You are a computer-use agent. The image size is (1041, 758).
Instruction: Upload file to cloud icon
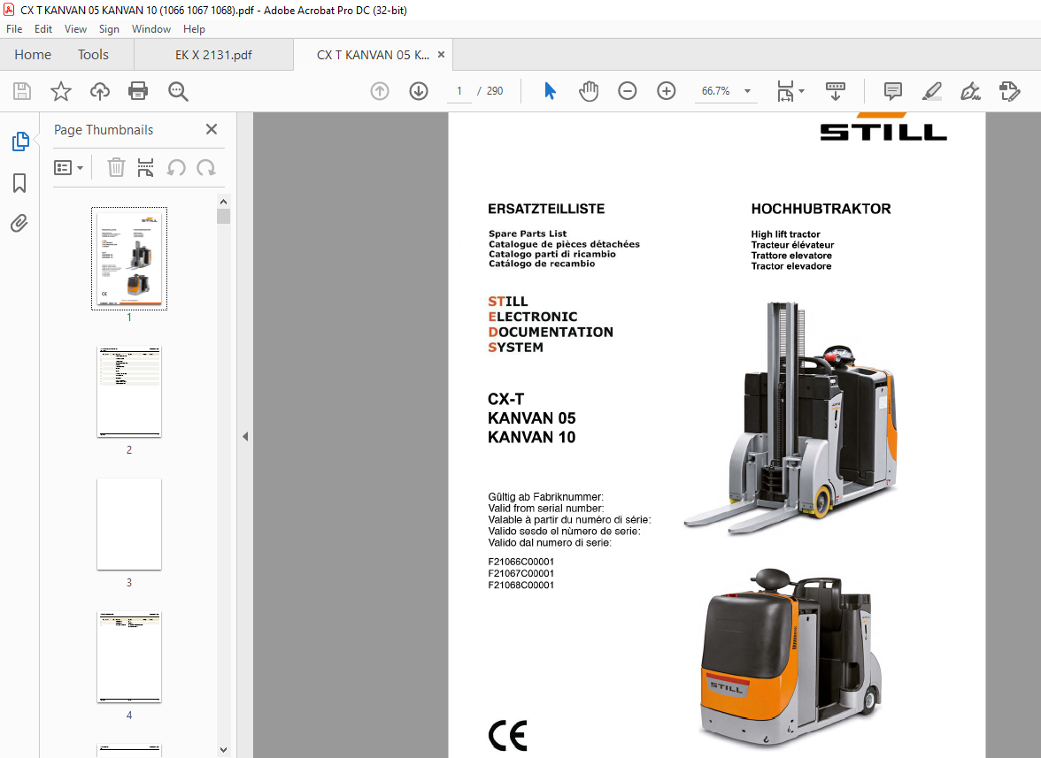[x=99, y=91]
